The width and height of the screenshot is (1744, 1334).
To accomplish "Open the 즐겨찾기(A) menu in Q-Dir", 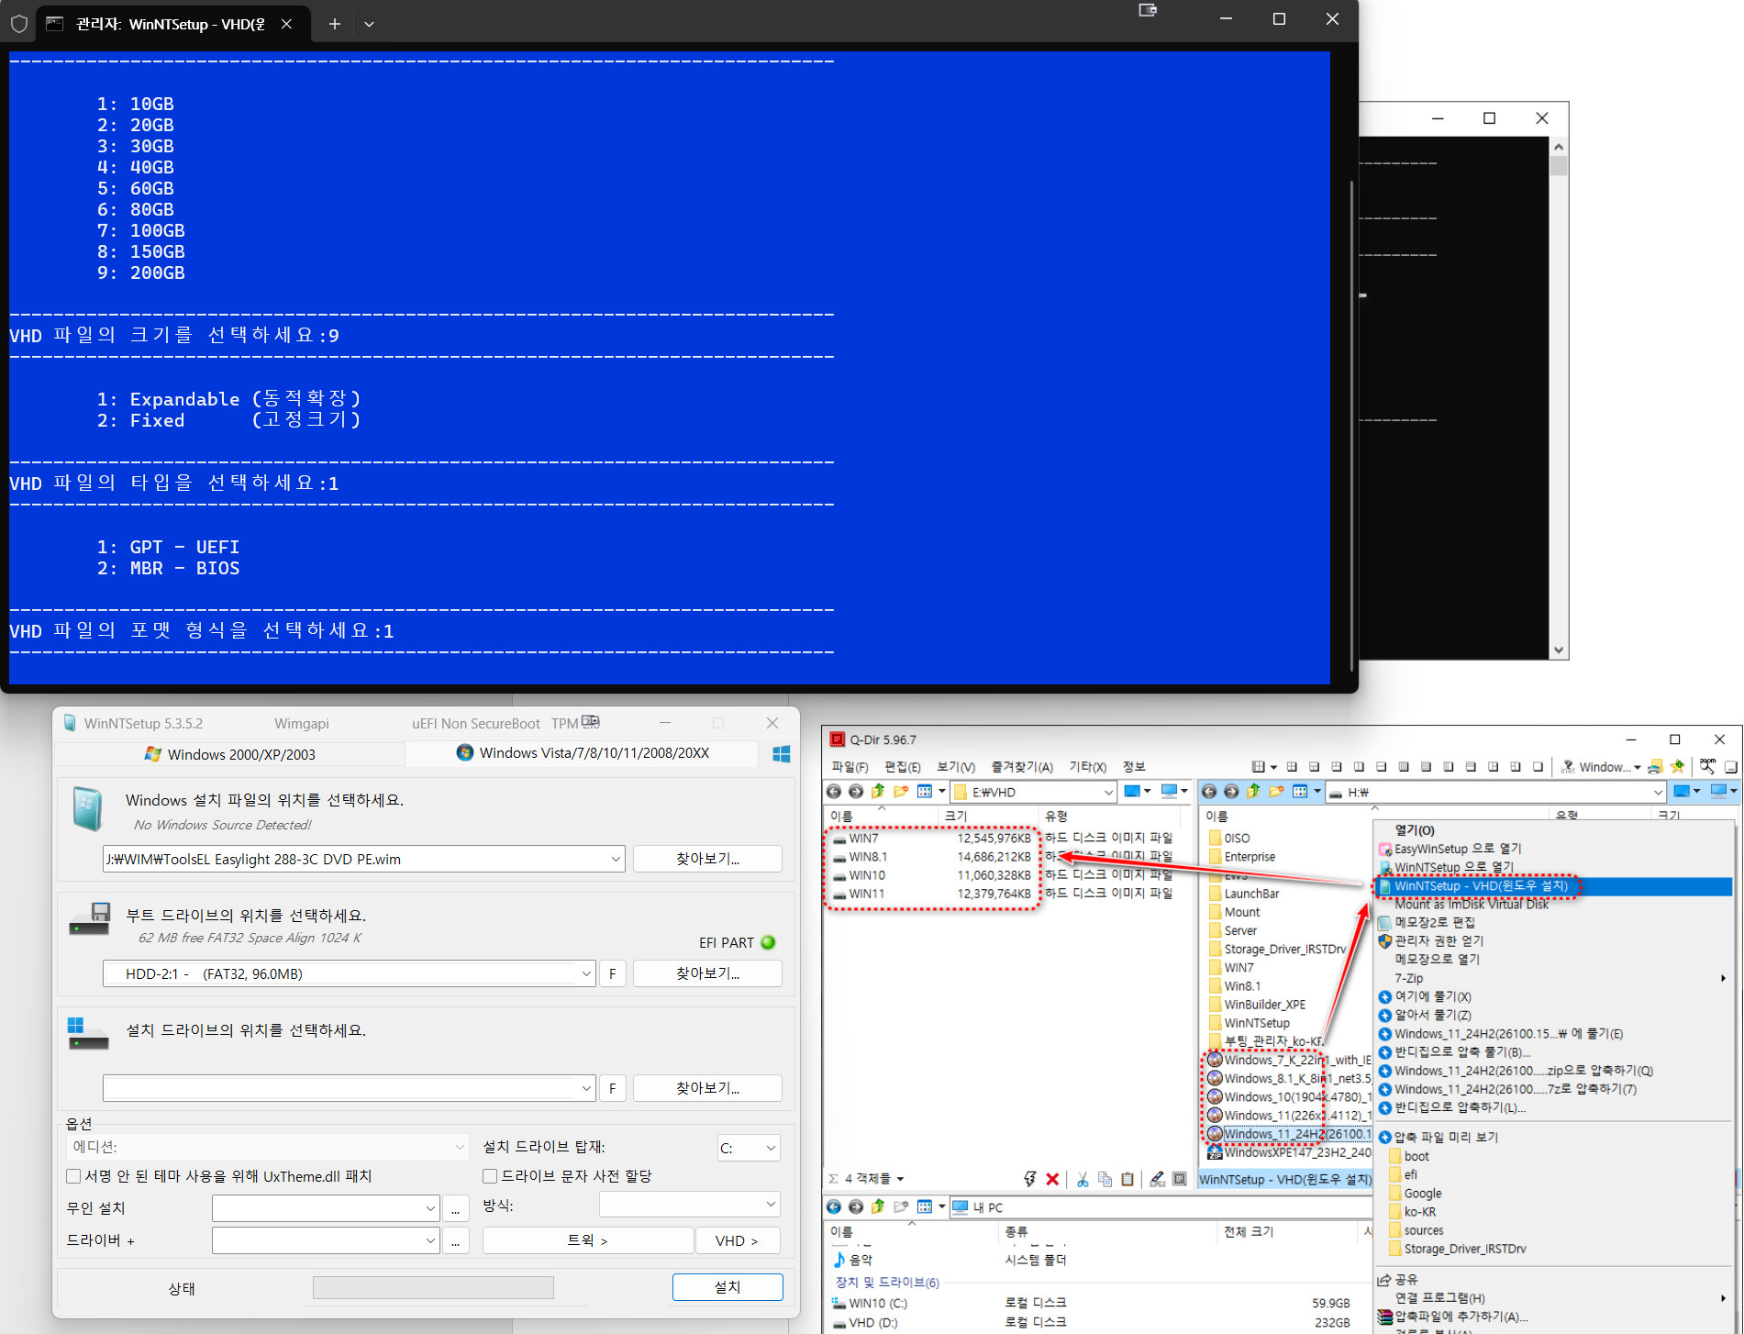I will click(x=1022, y=767).
